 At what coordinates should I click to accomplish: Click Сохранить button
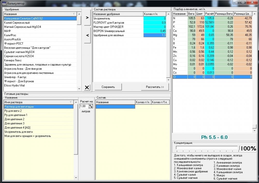(108, 87)
